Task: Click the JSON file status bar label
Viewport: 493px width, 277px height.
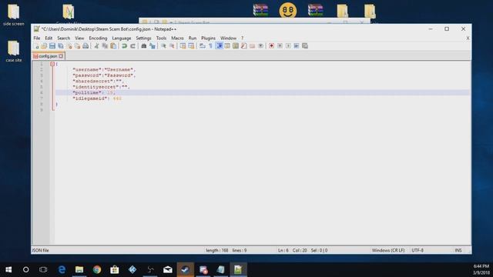Action: (x=41, y=250)
